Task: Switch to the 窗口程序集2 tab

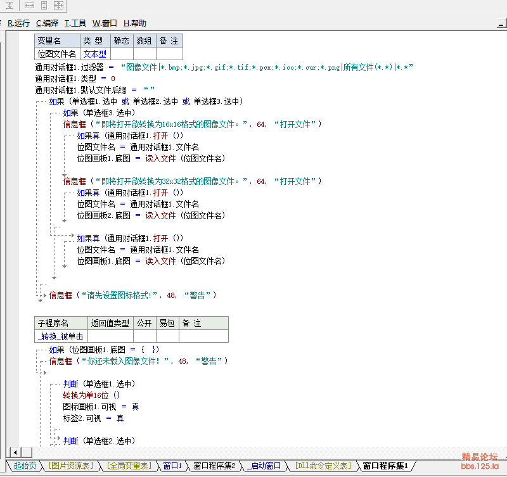Action: coord(214,466)
